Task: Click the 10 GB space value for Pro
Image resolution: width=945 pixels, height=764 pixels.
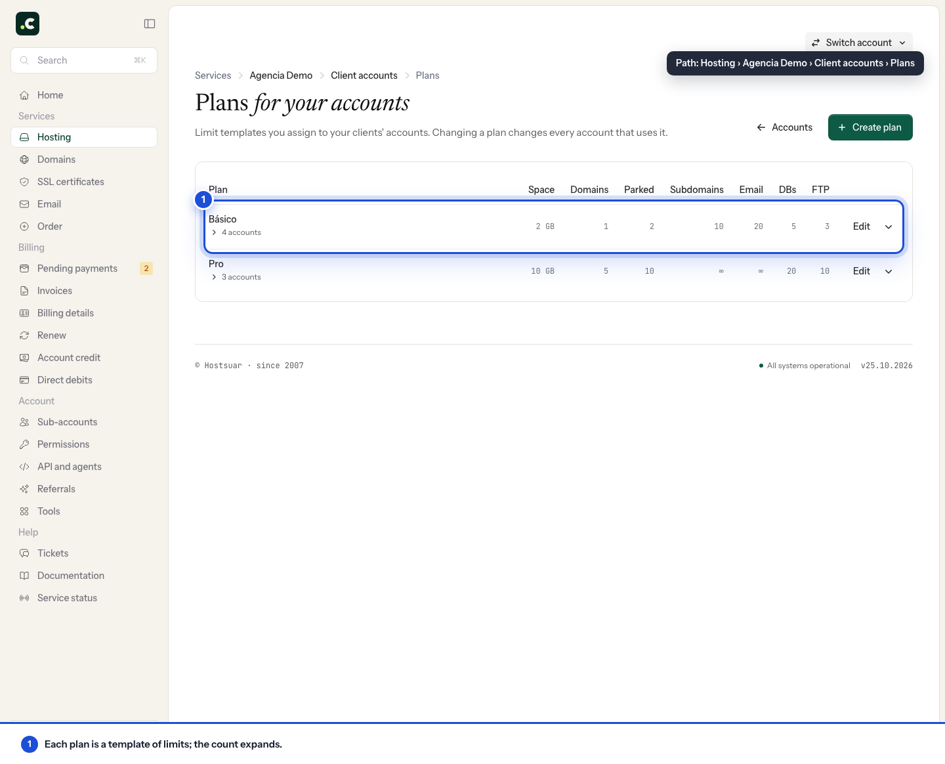Action: coord(543,271)
